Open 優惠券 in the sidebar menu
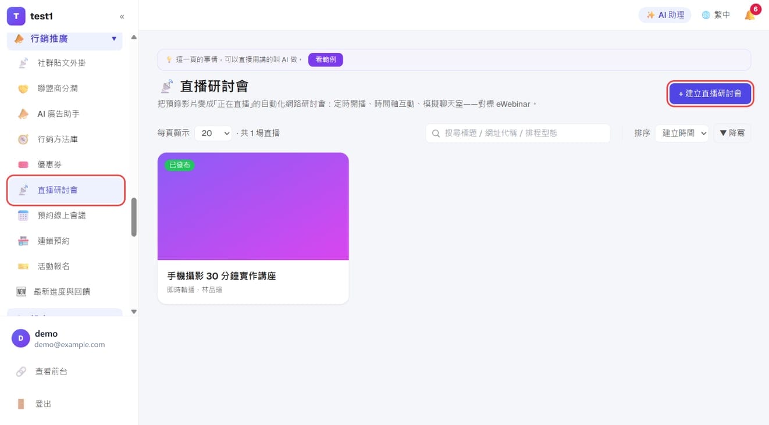 click(x=66, y=165)
